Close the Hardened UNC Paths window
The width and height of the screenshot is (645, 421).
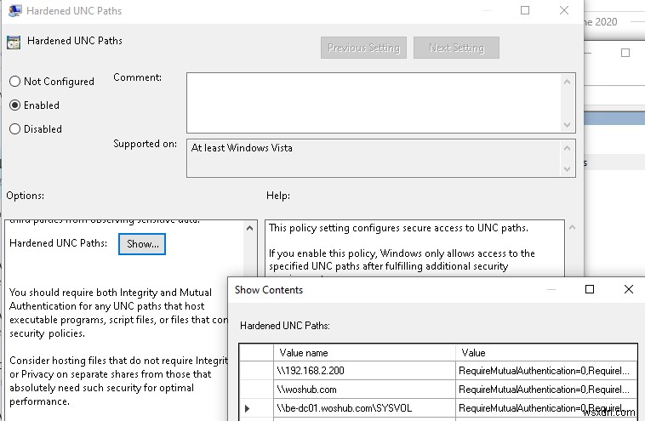pos(564,10)
